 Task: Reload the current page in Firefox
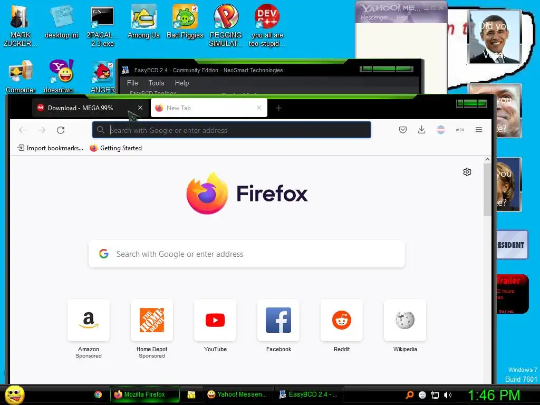61,130
